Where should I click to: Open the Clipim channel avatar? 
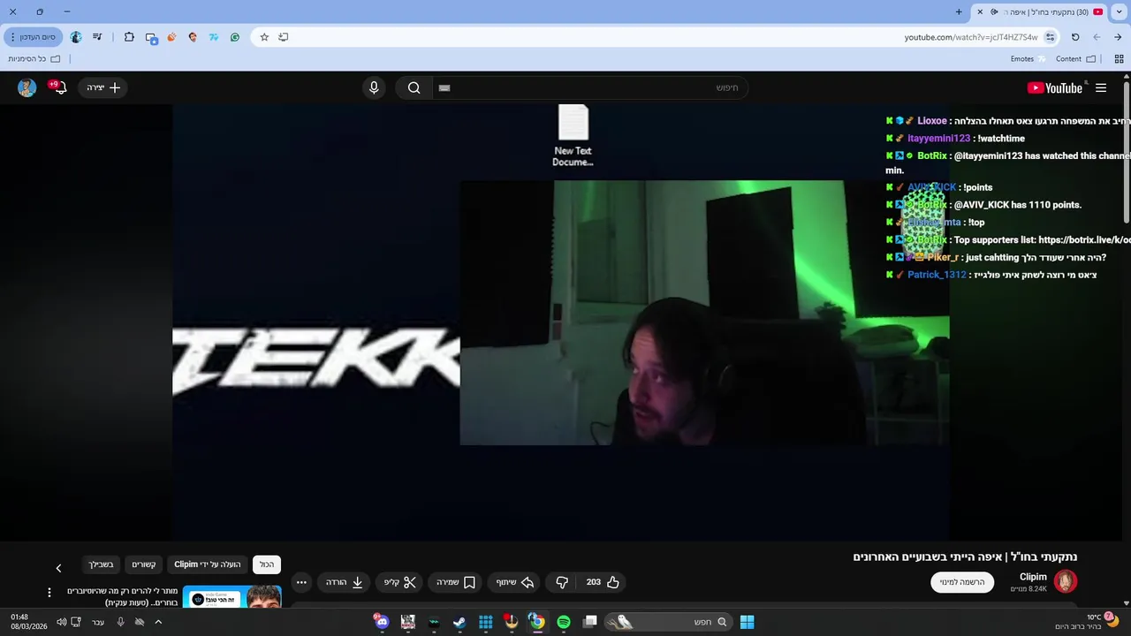1066,581
